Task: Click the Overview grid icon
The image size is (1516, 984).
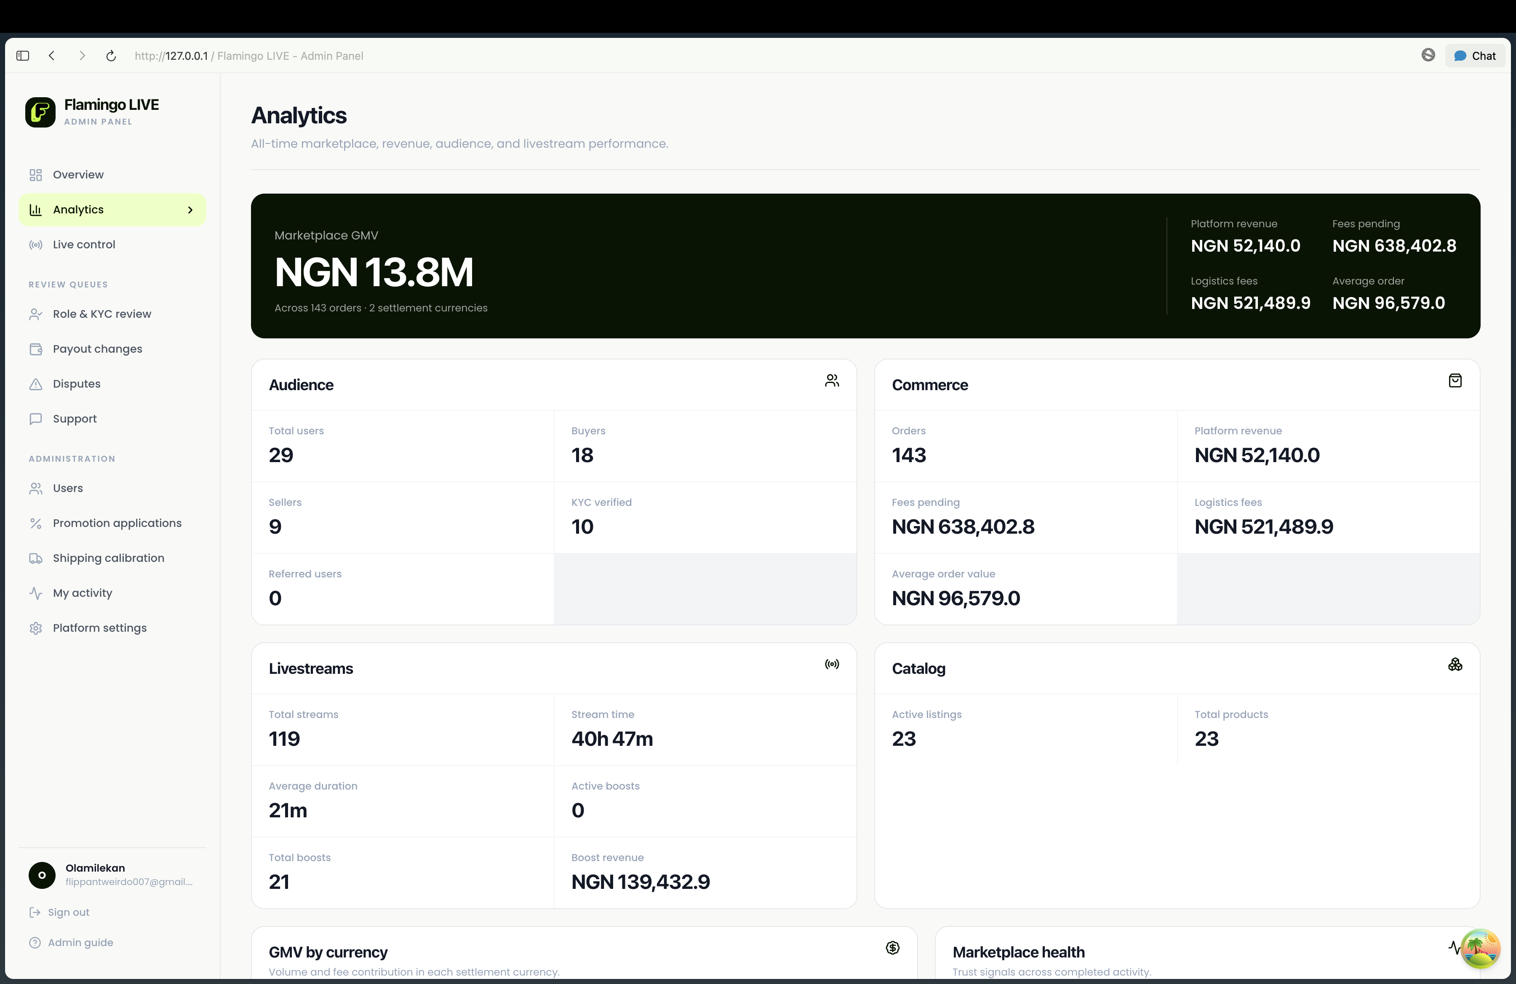Action: click(36, 175)
